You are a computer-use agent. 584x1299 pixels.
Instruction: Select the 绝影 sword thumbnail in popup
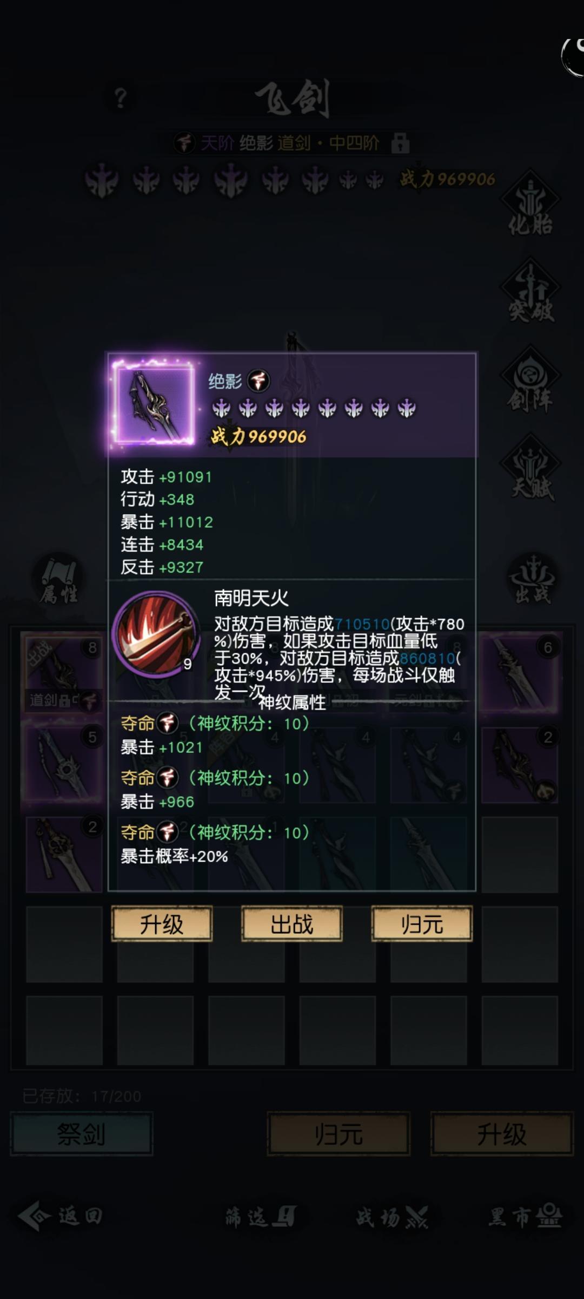[x=155, y=403]
